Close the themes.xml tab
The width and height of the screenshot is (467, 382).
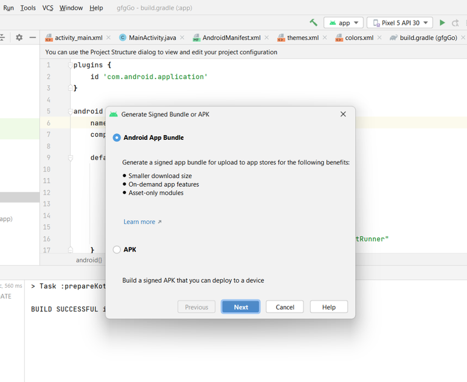pos(325,38)
